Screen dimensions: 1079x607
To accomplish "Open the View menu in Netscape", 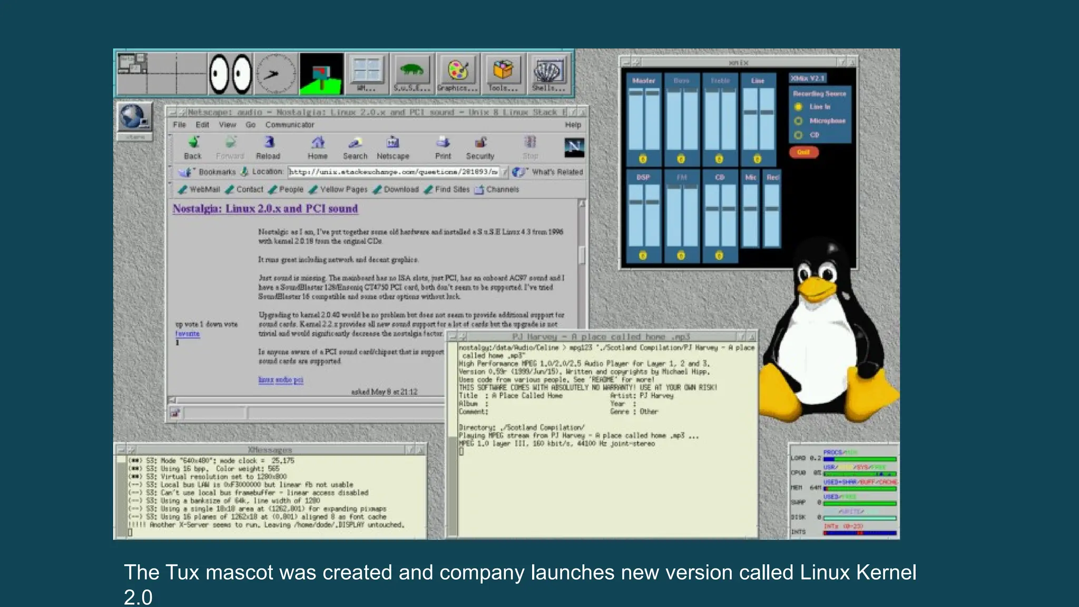I will pos(227,125).
